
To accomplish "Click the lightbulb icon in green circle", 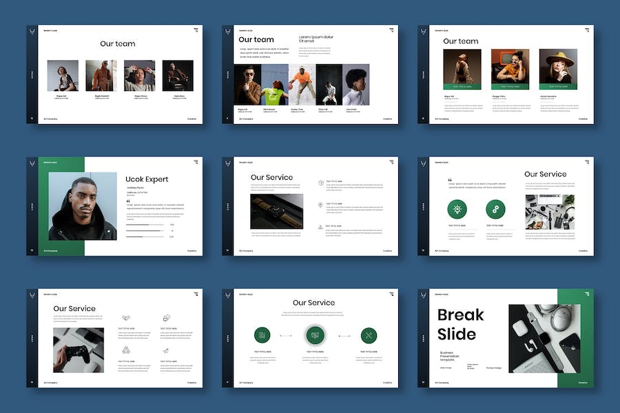I will tap(457, 210).
